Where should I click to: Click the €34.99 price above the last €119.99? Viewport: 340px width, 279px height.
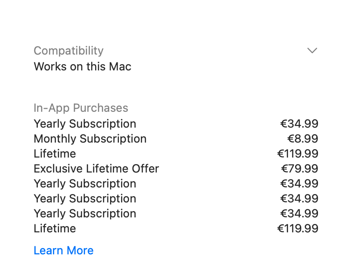tap(299, 213)
